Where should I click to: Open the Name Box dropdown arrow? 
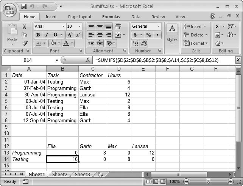[x=57, y=60]
